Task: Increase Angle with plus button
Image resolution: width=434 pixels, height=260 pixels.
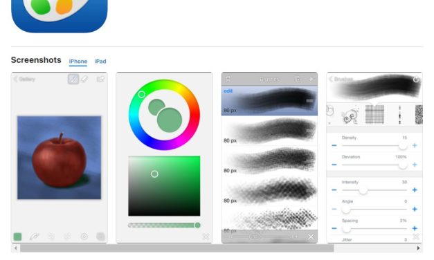Action: pos(415,209)
